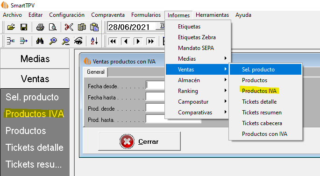Click the printer icon
Screen dimensions: 320x176
pos(40,27)
